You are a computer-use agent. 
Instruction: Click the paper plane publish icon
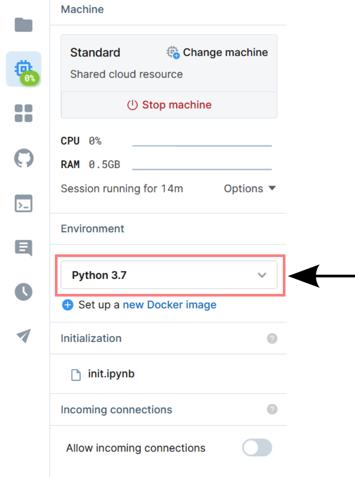(x=24, y=336)
